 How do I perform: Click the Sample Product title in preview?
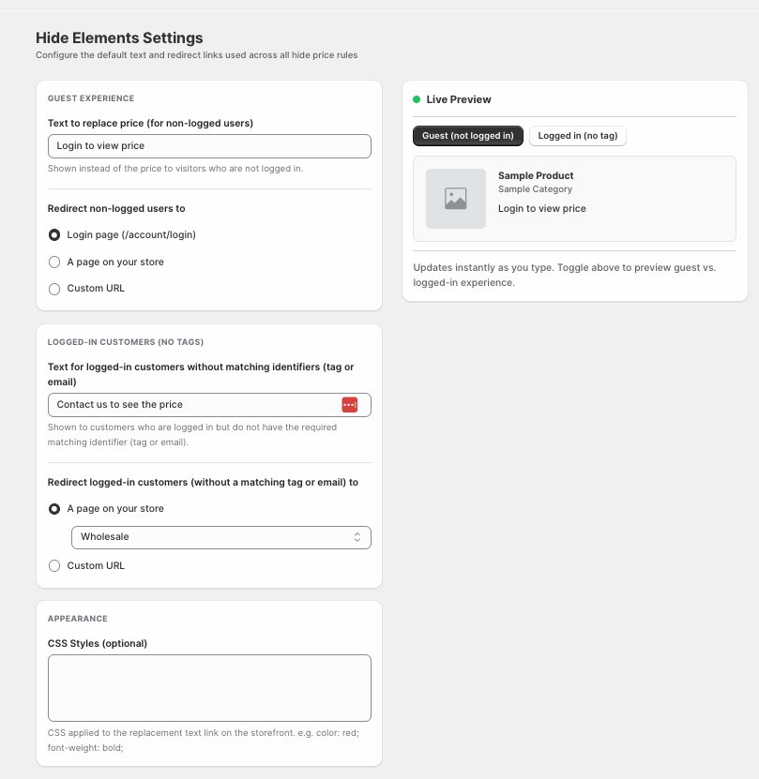(x=536, y=175)
